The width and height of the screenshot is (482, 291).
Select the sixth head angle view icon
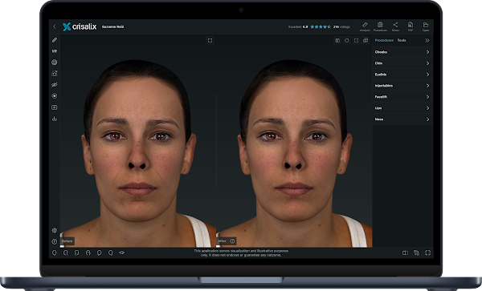(x=110, y=253)
